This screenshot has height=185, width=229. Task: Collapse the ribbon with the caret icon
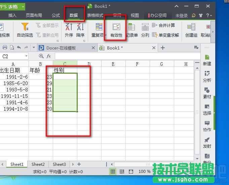[177, 6]
